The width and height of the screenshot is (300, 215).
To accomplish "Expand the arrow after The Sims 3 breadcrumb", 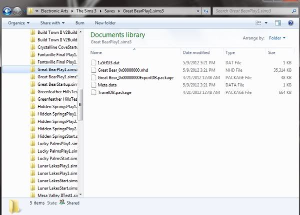I will coord(100,11).
